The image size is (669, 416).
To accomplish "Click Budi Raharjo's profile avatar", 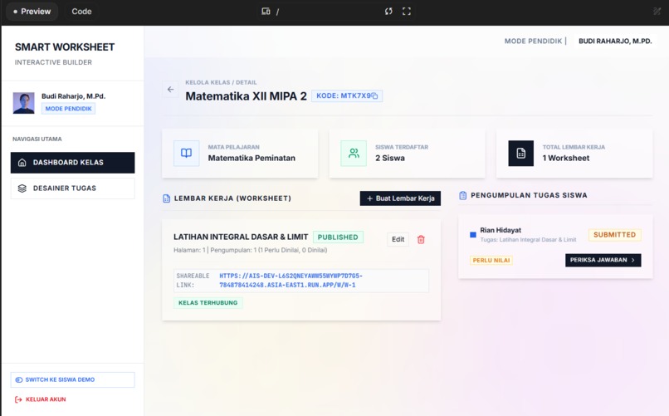I will 23,103.
